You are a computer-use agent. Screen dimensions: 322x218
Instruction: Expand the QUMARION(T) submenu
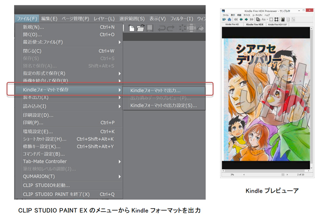(x=69, y=177)
